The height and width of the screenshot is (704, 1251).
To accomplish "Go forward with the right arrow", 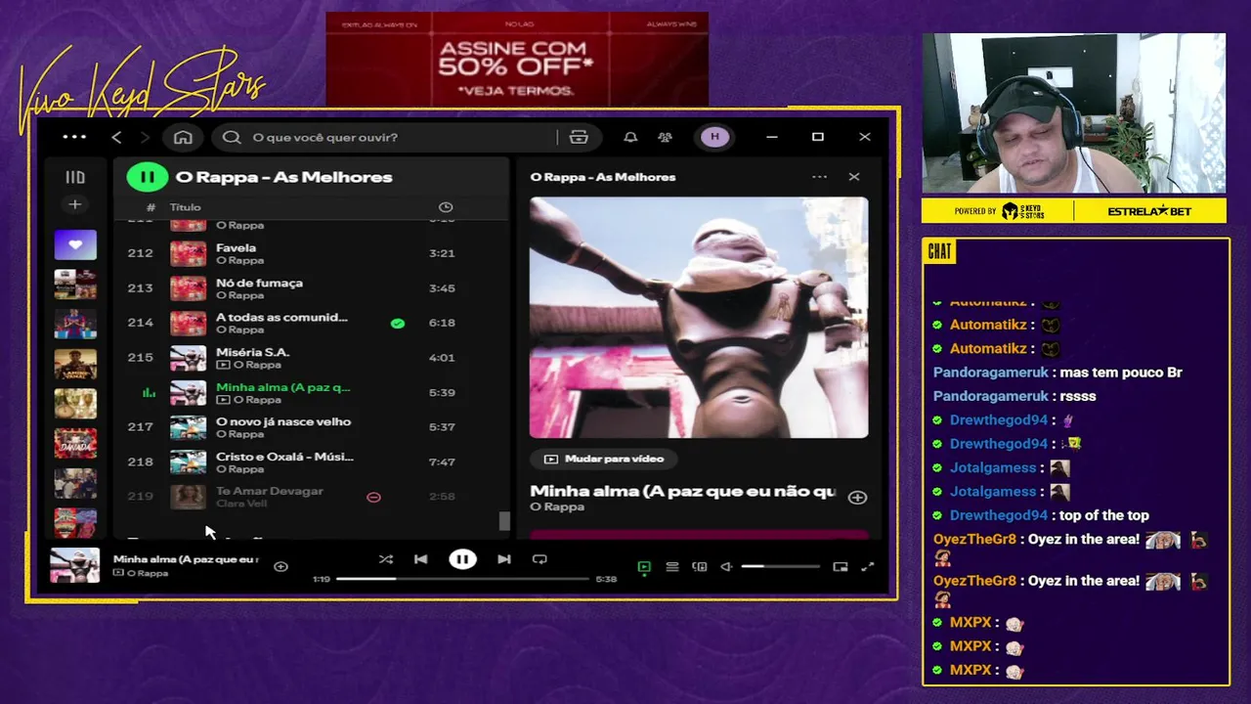I will click(145, 137).
